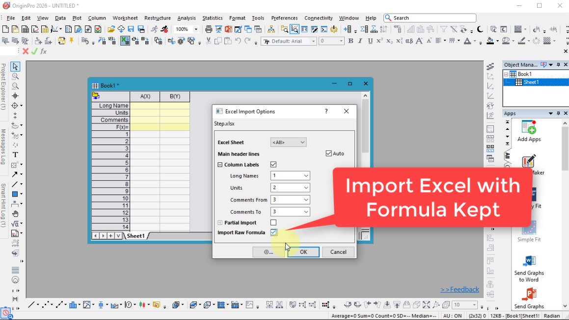The height and width of the screenshot is (320, 569).
Task: Toggle the Column Labels checkbox
Action: tap(273, 165)
